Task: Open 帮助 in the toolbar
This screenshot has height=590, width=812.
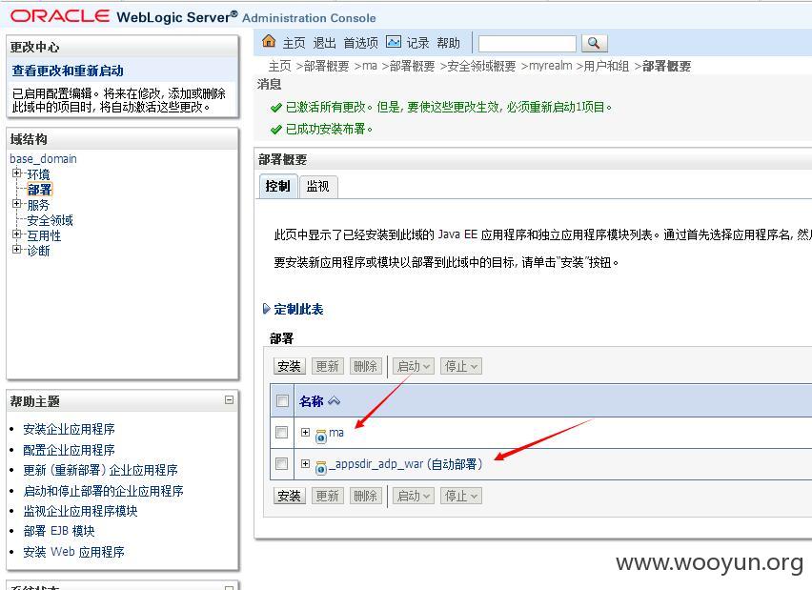Action: click(449, 43)
